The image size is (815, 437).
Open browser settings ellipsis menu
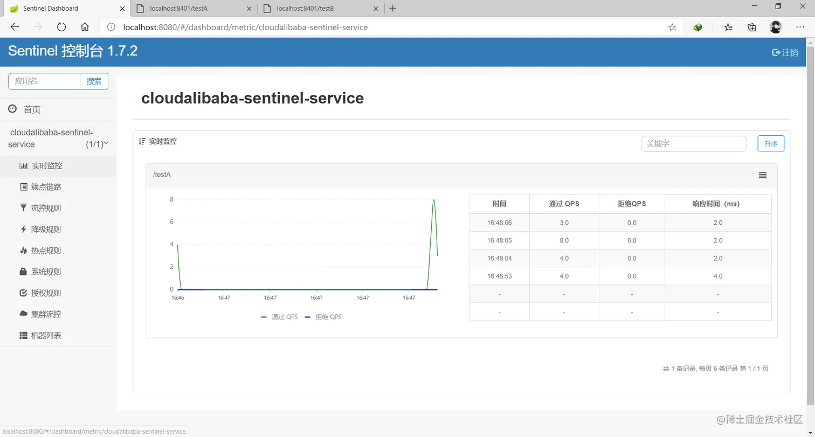coord(800,27)
